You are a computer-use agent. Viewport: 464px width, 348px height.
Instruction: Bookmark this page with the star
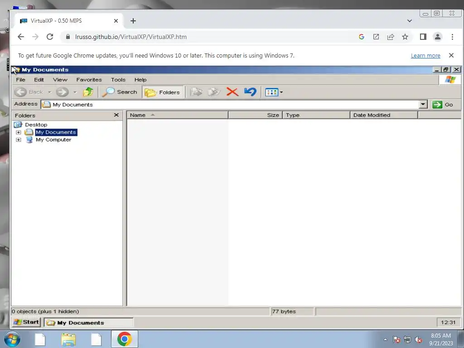pos(405,37)
